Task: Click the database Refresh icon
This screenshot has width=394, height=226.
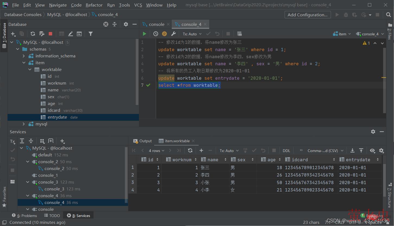Action: coord(33,34)
